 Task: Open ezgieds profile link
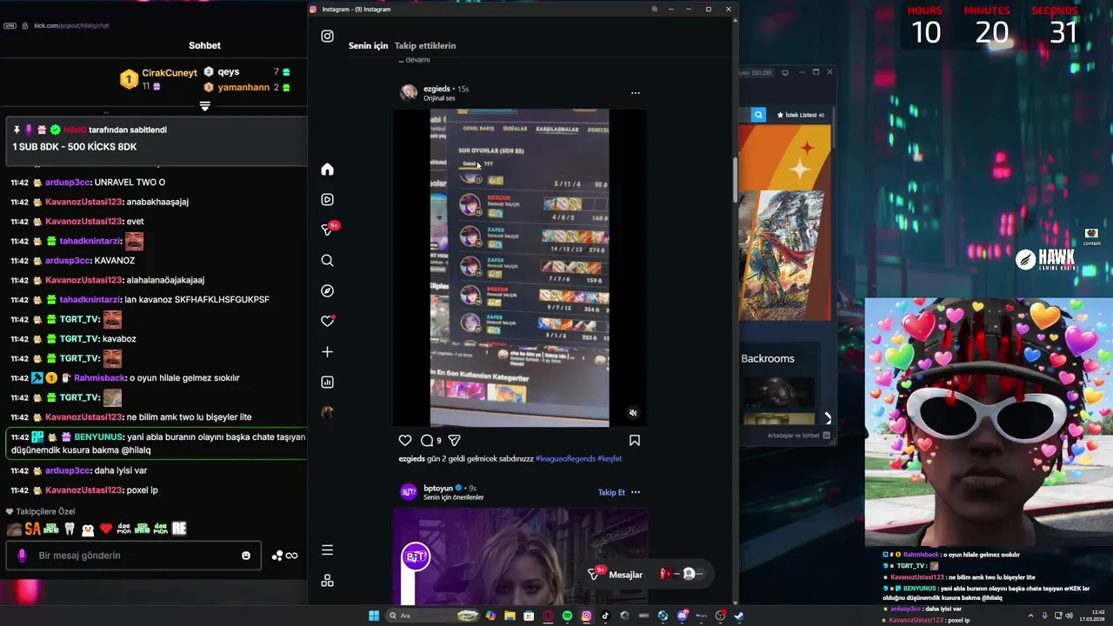coord(437,89)
